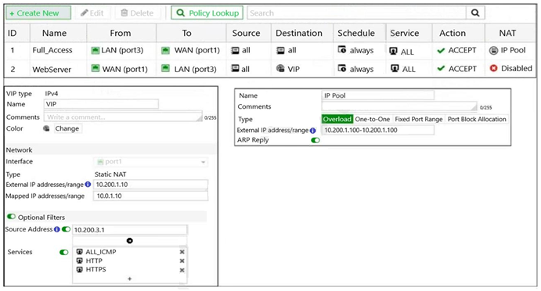Click Source Address field 10.200.3.1

130,230
